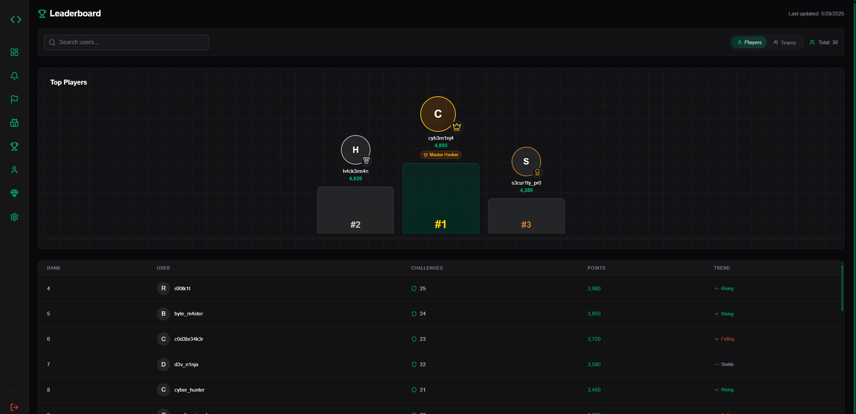Click the shield icon in cyber_hunter row

pyautogui.click(x=414, y=390)
